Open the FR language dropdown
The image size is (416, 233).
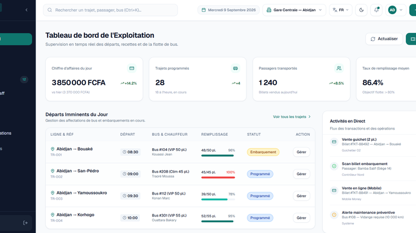pos(341,10)
